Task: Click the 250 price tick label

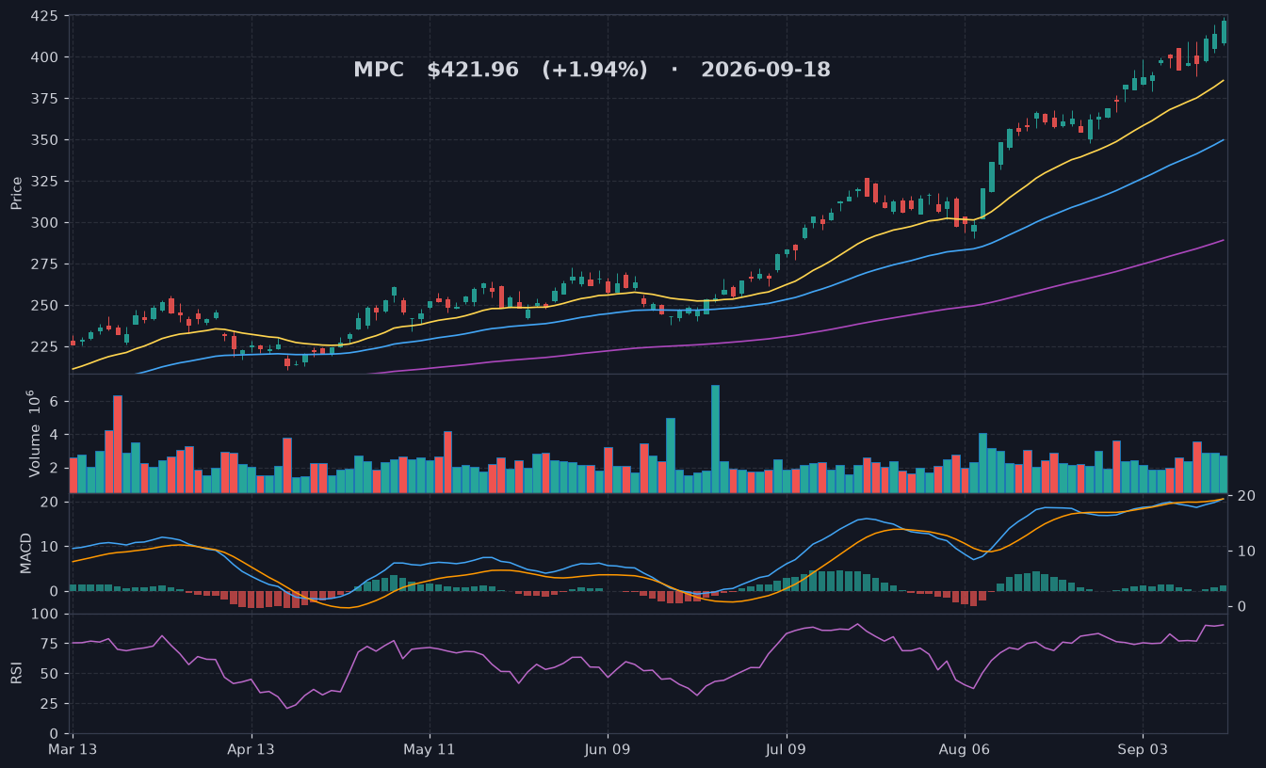Action: [45, 306]
